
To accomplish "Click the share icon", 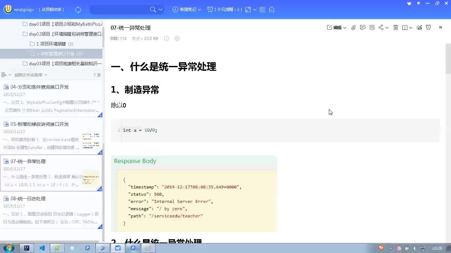I will (381, 28).
